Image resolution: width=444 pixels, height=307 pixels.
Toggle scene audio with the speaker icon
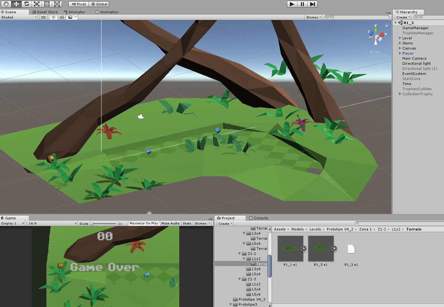pyautogui.click(x=61, y=17)
